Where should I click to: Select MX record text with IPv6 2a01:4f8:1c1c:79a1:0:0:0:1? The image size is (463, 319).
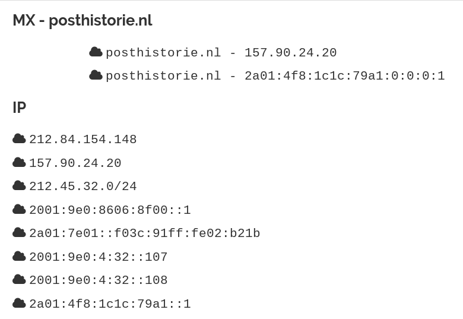point(275,76)
